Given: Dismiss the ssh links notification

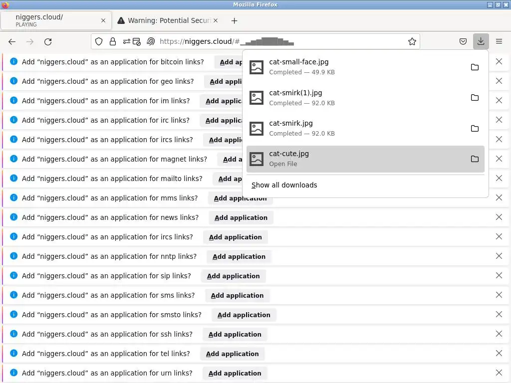Looking at the screenshot, I should [x=499, y=334].
